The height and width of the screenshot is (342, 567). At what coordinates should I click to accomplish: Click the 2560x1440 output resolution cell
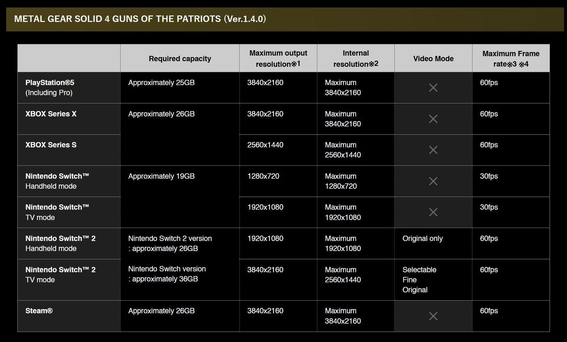(x=265, y=145)
